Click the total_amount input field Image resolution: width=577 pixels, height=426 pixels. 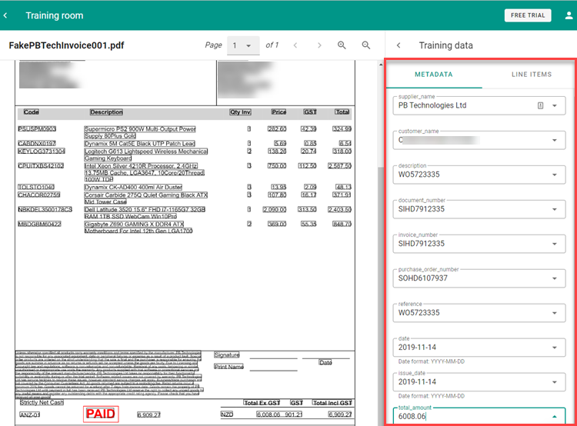coord(469,416)
